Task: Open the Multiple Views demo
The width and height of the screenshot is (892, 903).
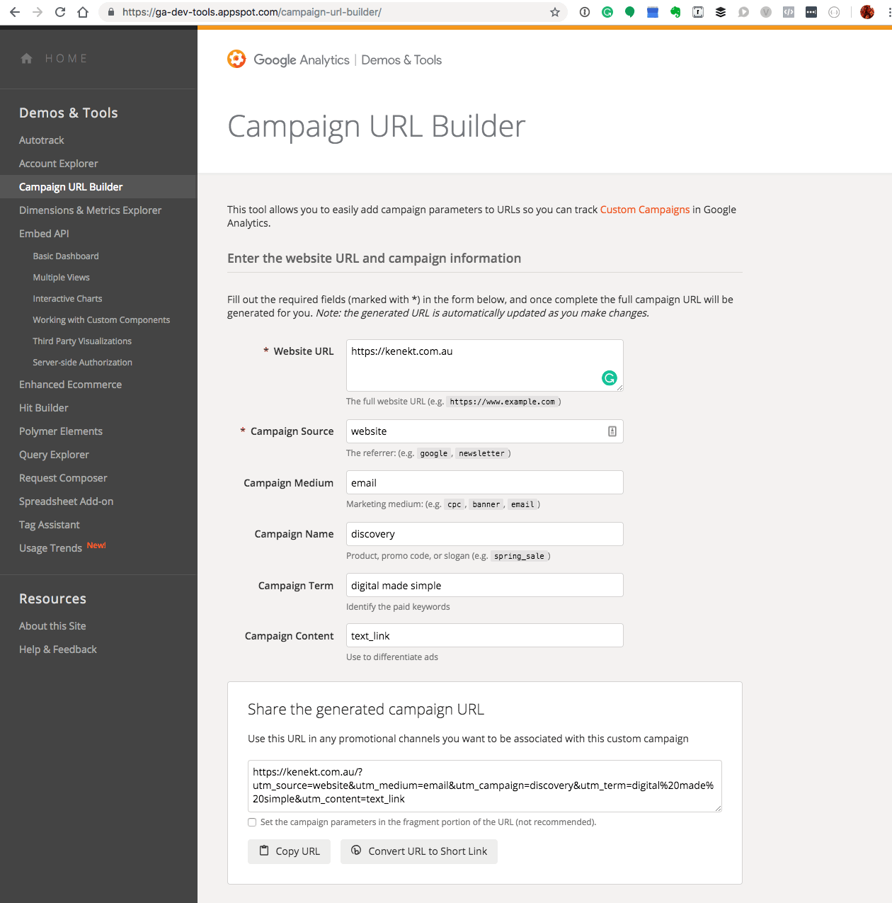Action: (62, 278)
